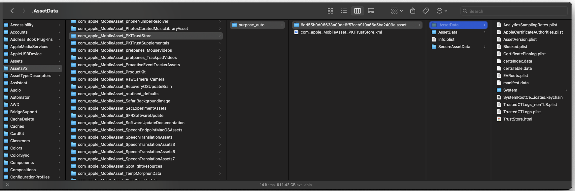Select com_apple_MobileAsset_SFRSoftwareUpdate folder
Image resolution: width=575 pixels, height=191 pixels.
pyautogui.click(x=146, y=116)
